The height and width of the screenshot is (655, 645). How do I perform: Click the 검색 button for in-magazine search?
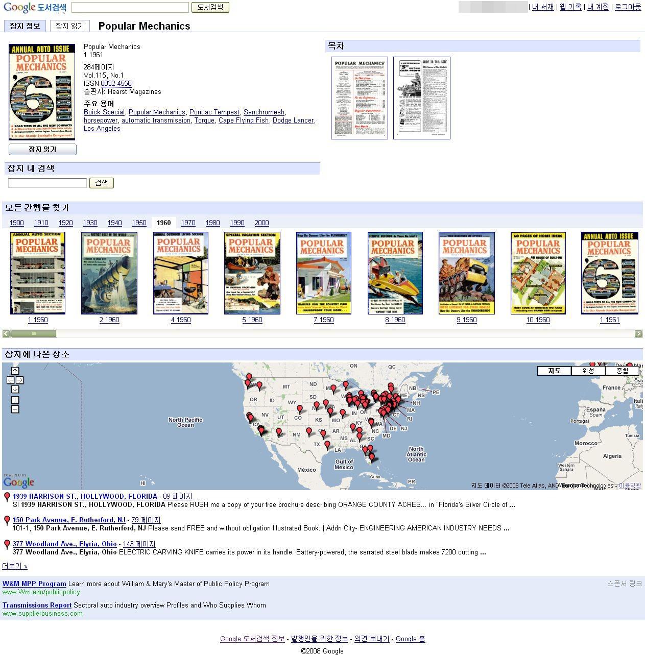coord(102,183)
